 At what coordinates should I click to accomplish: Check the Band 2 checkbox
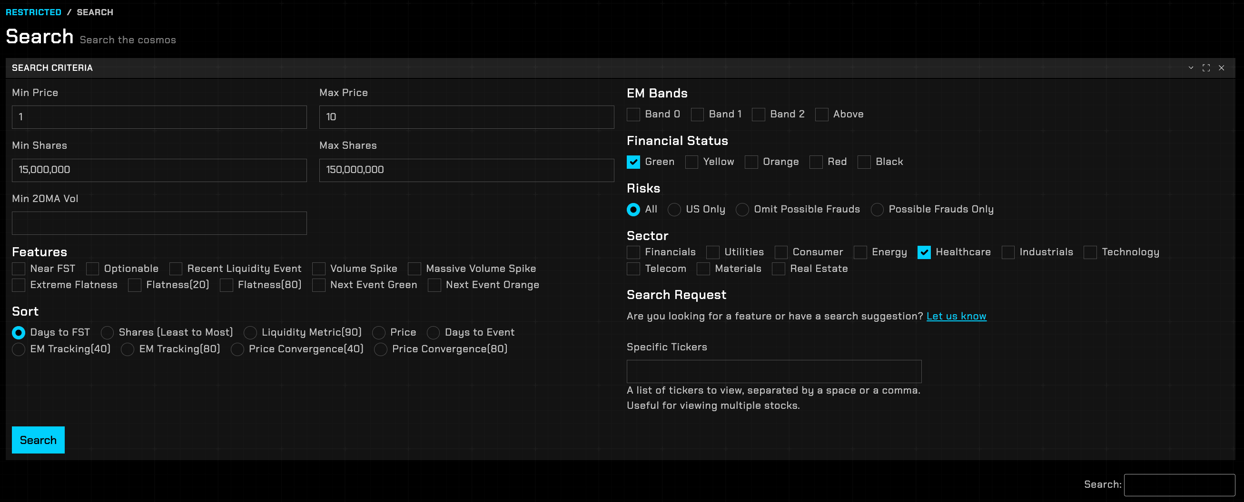(x=759, y=114)
